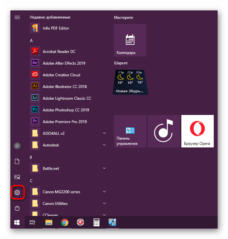Click the Мастерите group title
Viewport: 228px width, 239px height.
[x=124, y=18]
